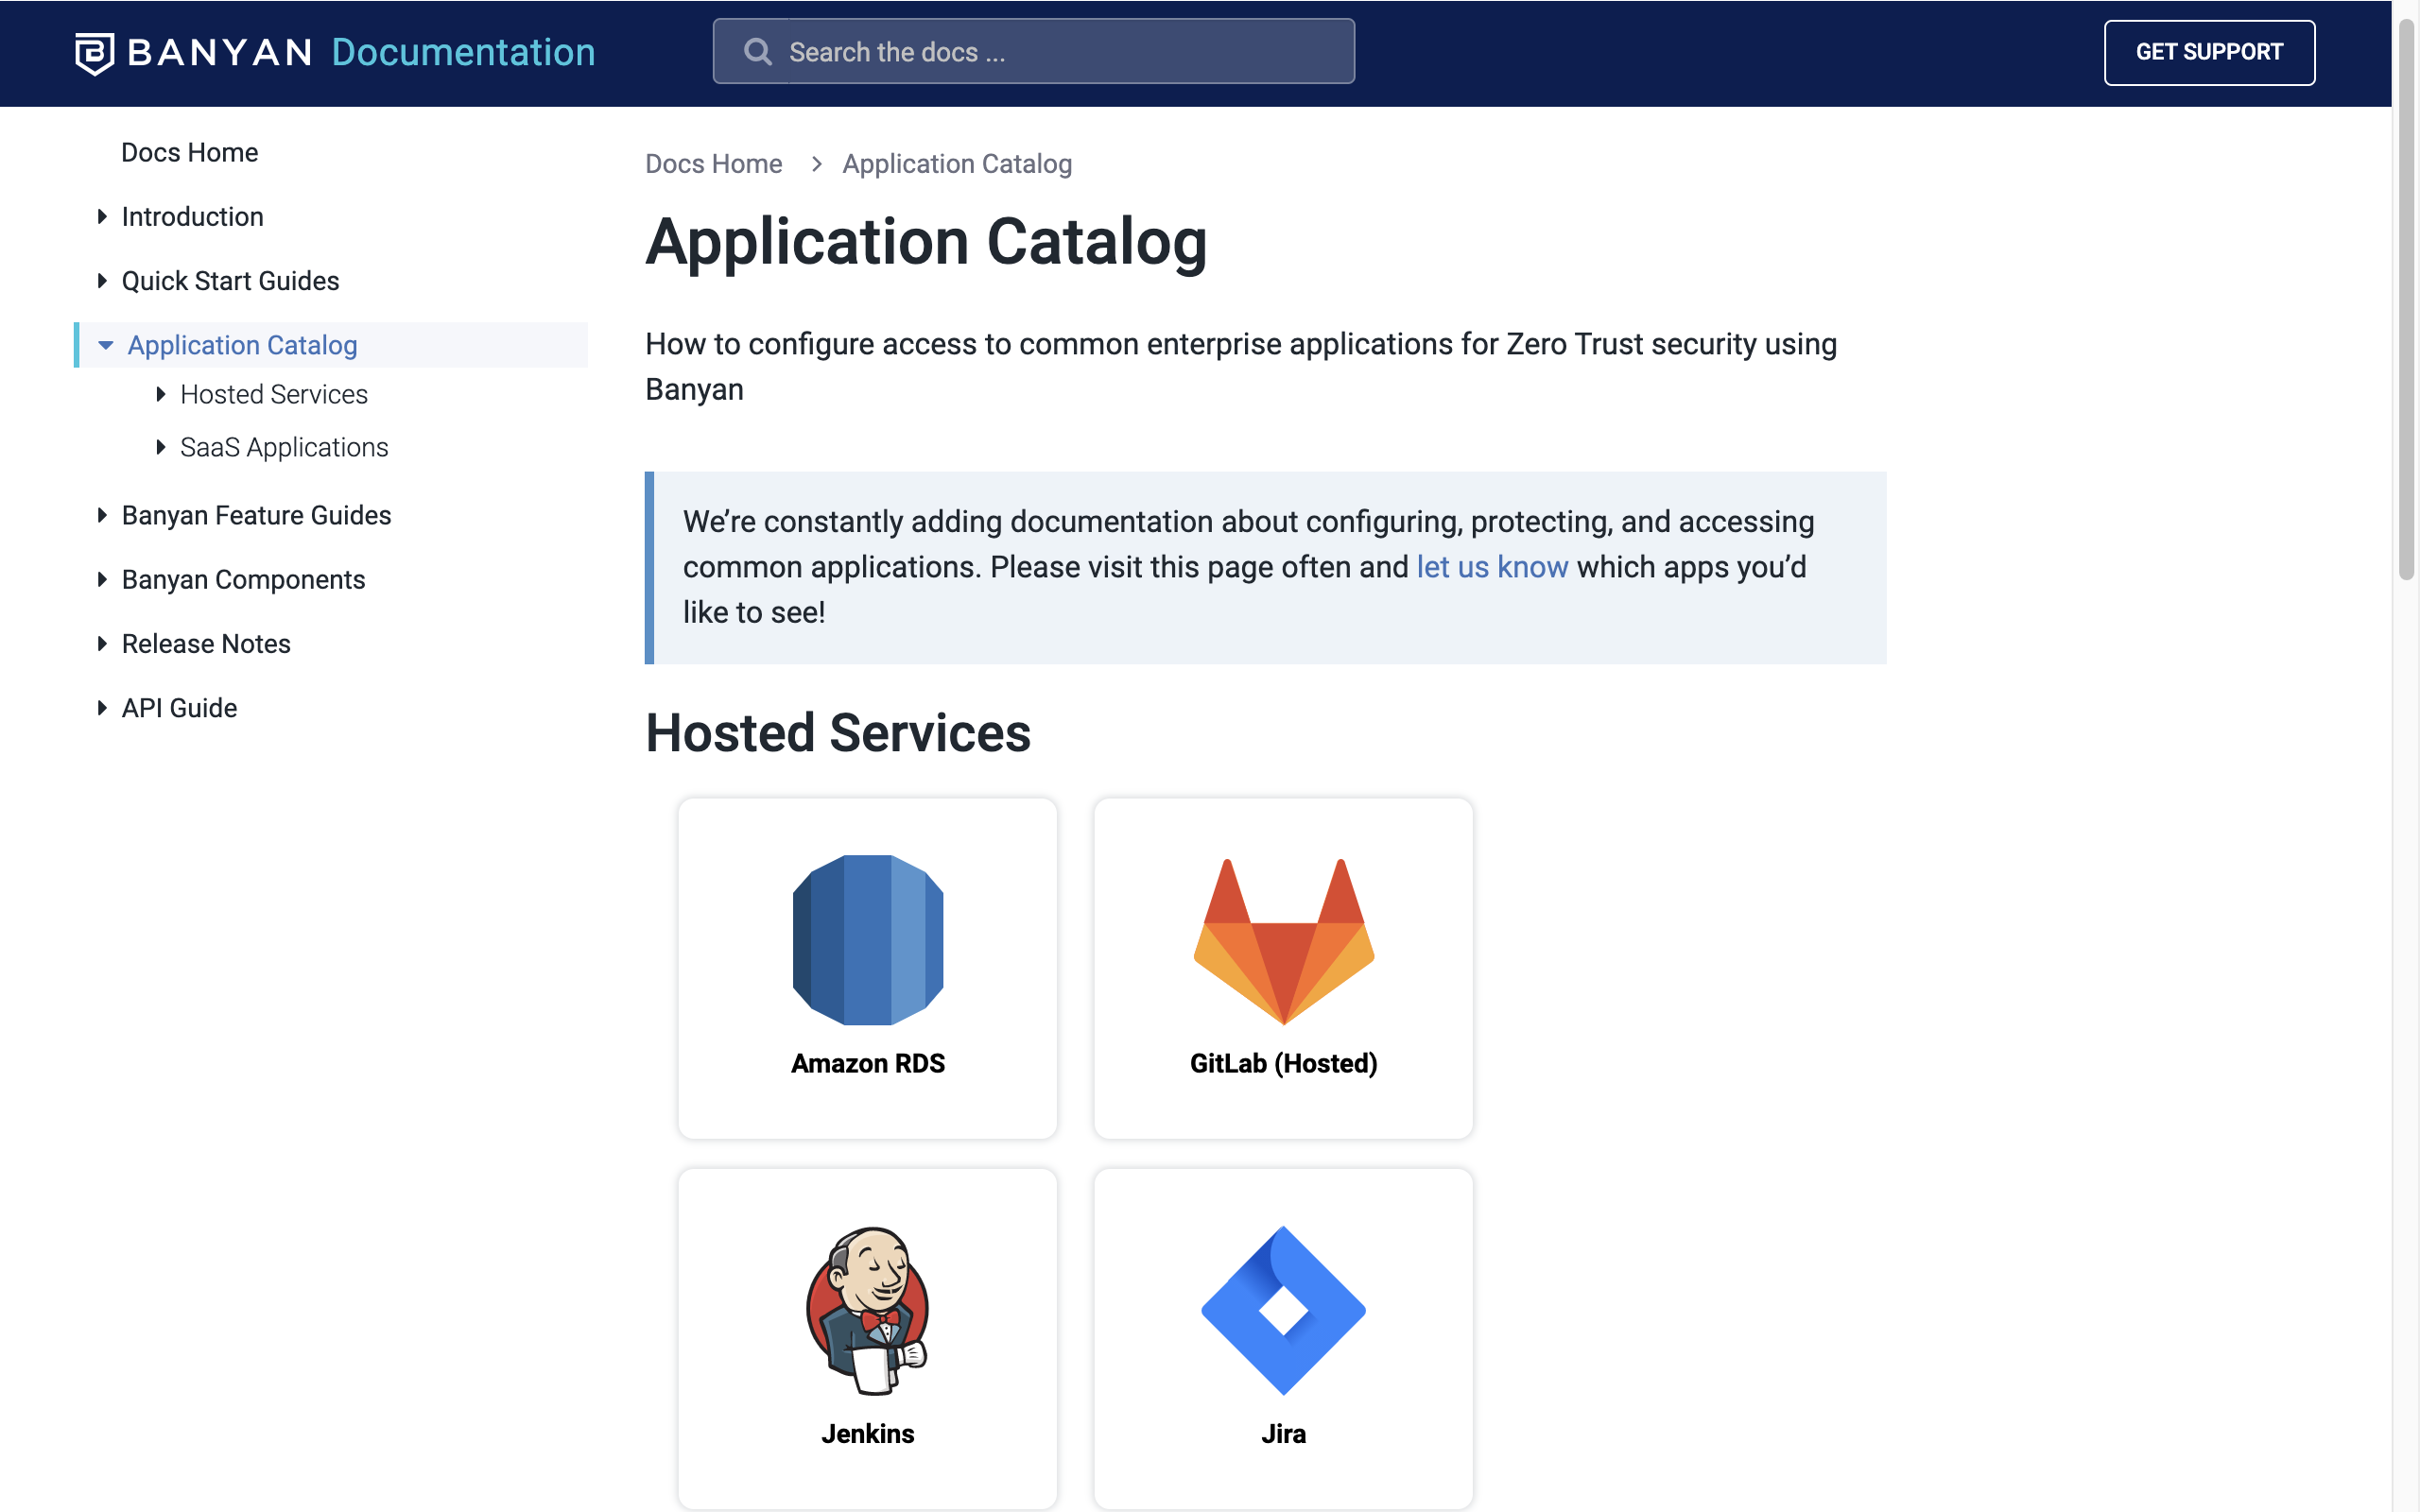
Task: Open the Jira diamond logo
Action: [x=1283, y=1310]
